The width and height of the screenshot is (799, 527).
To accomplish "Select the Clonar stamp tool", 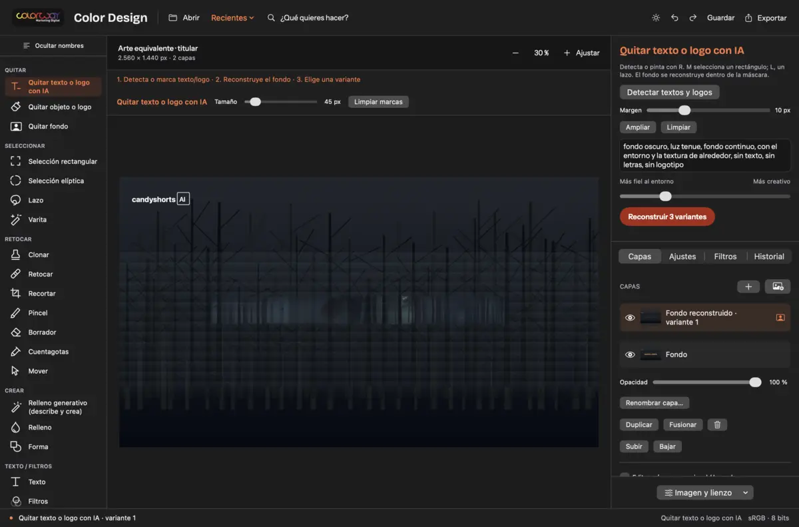I will 53,255.
